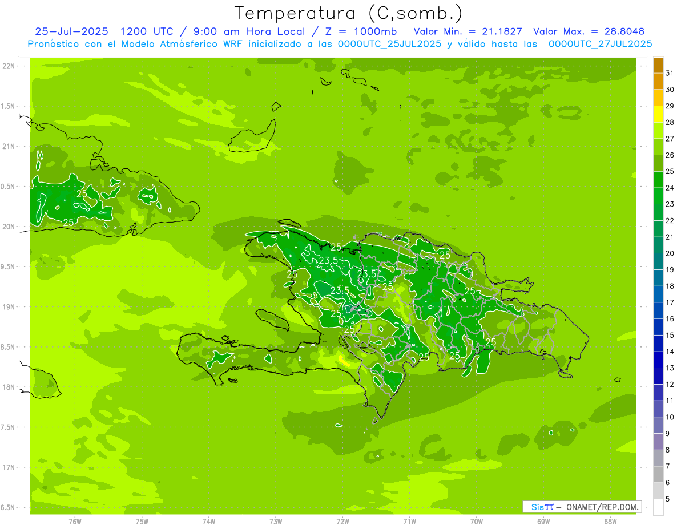Pick the dark orange swatch above 31

(658, 64)
